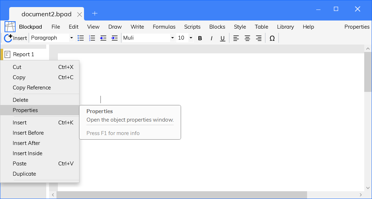This screenshot has height=199, width=372.
Task: Open the File menu
Action: pos(56,27)
